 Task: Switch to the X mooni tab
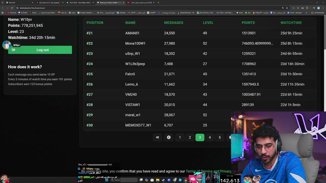click(x=50, y=3)
